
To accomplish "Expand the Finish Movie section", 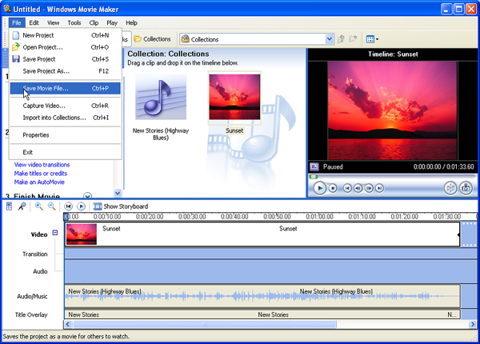I will tap(87, 196).
